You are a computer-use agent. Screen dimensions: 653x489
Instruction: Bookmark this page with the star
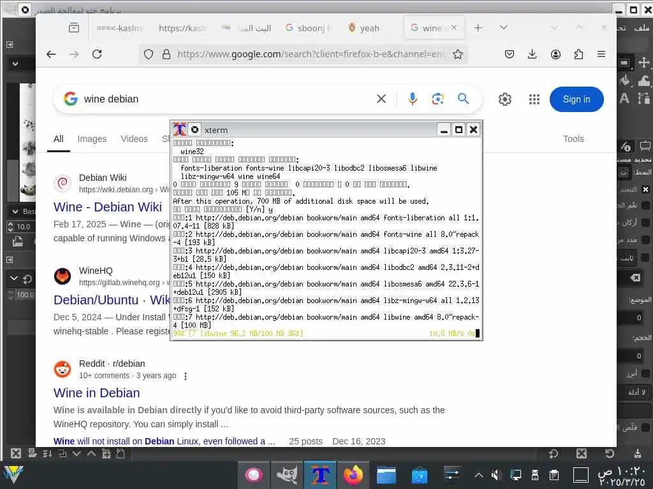[x=458, y=54]
